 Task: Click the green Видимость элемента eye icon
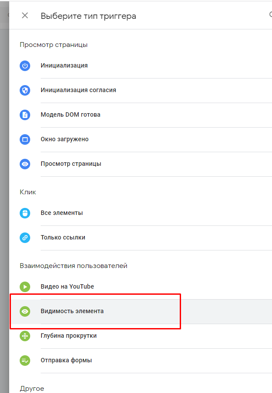tap(25, 311)
